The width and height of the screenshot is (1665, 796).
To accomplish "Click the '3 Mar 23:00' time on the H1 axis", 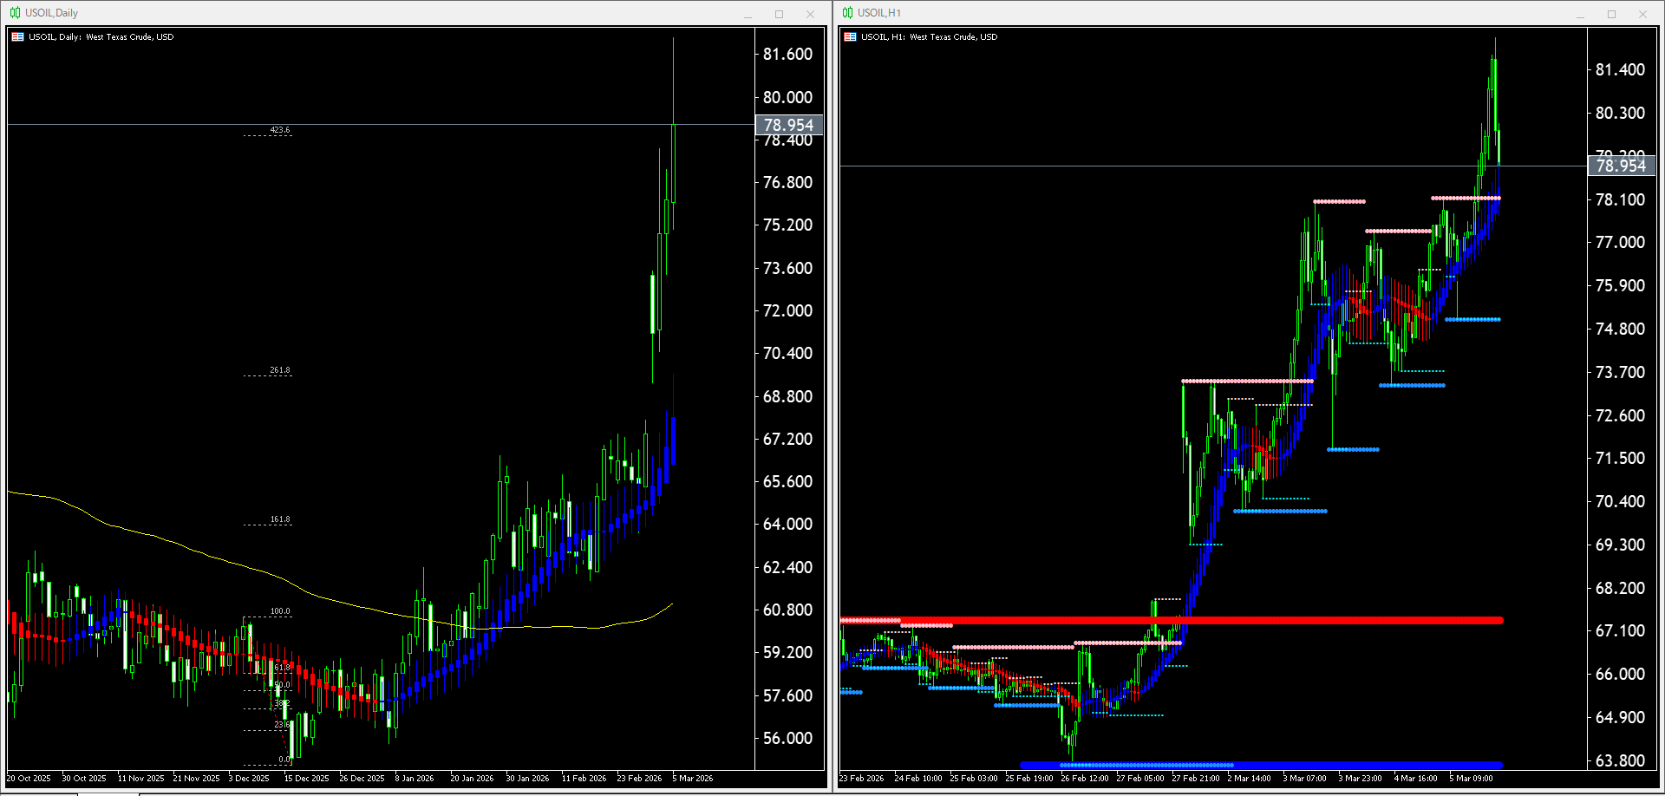I will point(1361,779).
